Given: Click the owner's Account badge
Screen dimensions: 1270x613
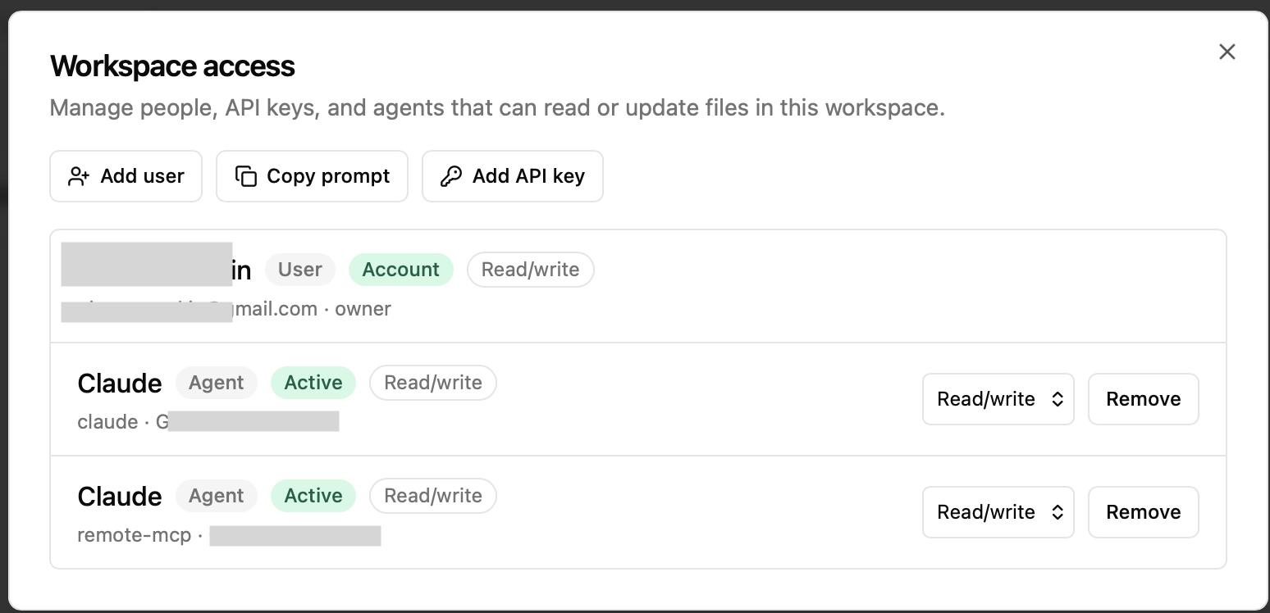Looking at the screenshot, I should pos(400,270).
